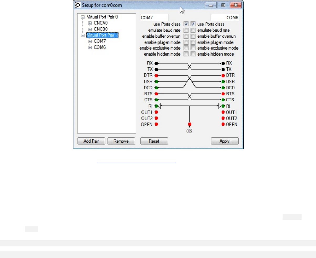The height and width of the screenshot is (258, 316).
Task: Click the COM6 side RI green pin
Action: (x=223, y=106)
